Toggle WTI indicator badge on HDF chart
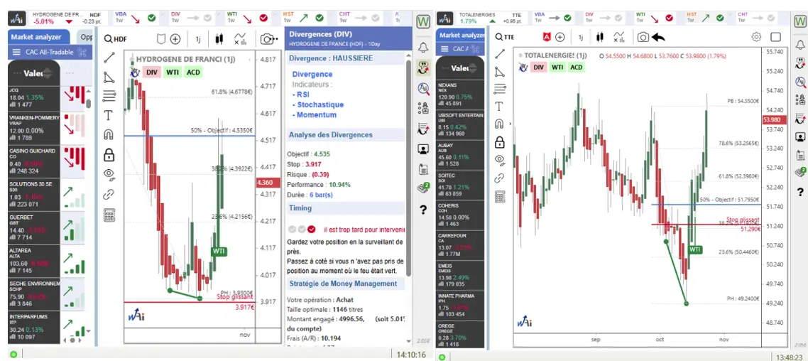The image size is (808, 361). [x=173, y=72]
